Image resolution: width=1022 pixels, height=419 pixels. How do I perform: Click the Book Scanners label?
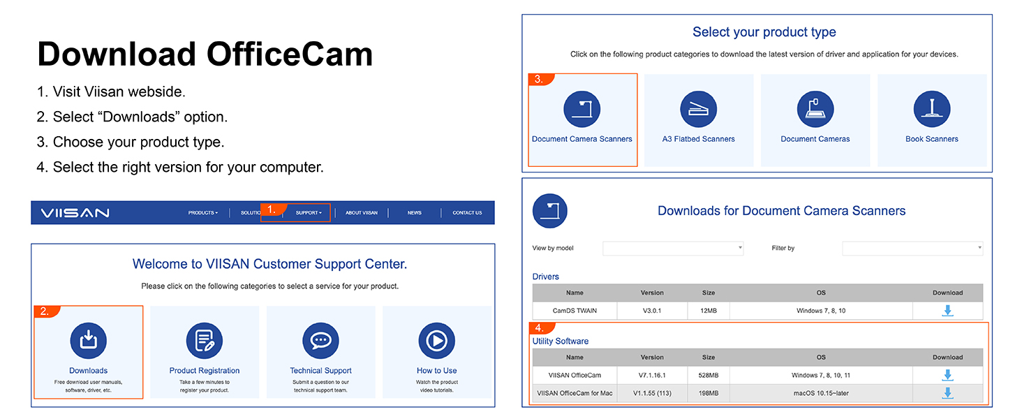point(932,139)
